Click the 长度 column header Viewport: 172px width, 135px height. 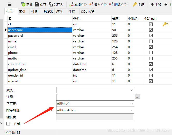coord(119,19)
